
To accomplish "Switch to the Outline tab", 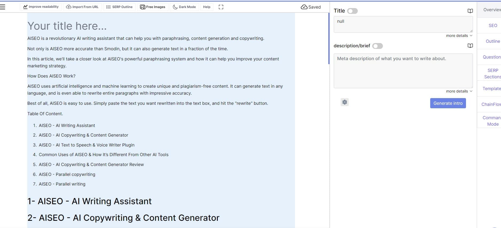I will point(492,41).
